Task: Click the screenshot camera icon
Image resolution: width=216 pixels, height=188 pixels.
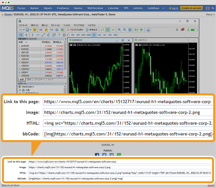Action: 148,30
